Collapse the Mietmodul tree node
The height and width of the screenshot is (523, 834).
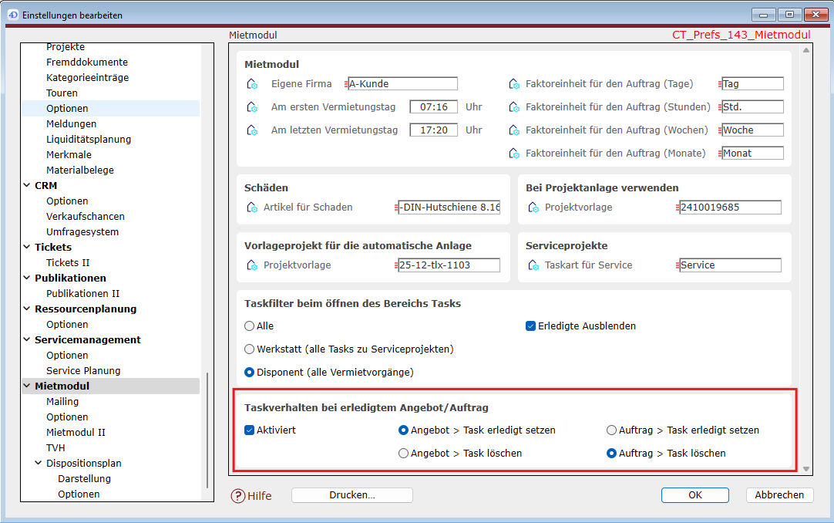(x=27, y=386)
